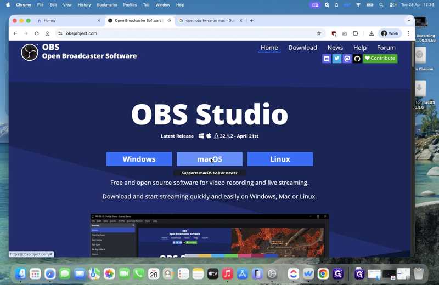The image size is (439, 285).
Task: Bookmark this page with the star icon
Action: click(319, 33)
